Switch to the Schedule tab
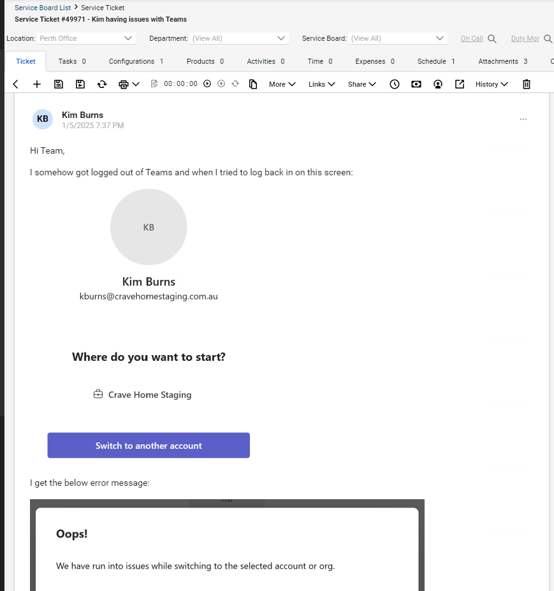 pos(436,61)
